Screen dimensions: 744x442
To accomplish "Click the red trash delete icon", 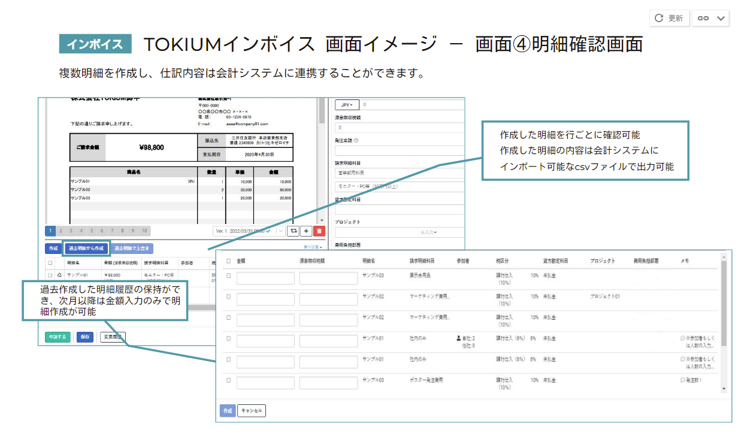I will pyautogui.click(x=319, y=231).
